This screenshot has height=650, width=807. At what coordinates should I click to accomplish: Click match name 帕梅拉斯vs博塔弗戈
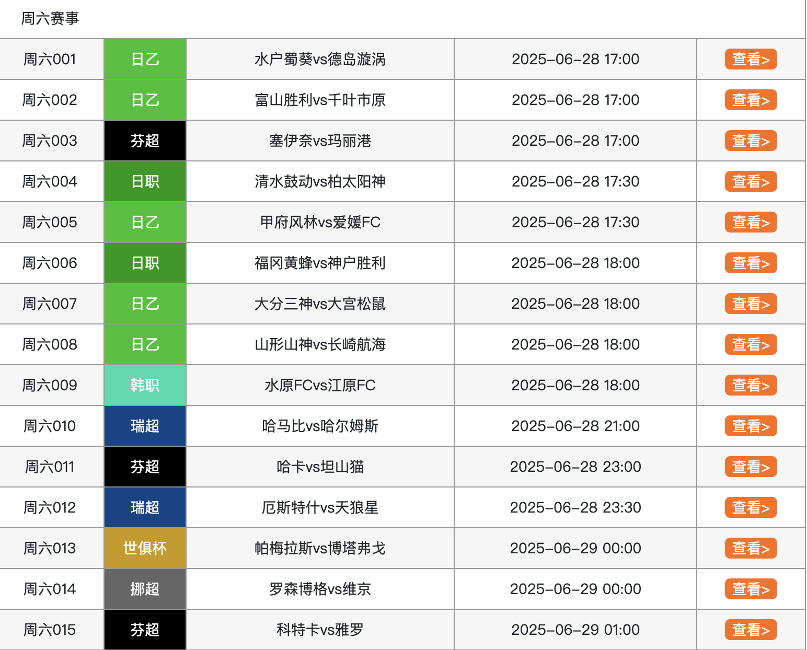pos(320,548)
